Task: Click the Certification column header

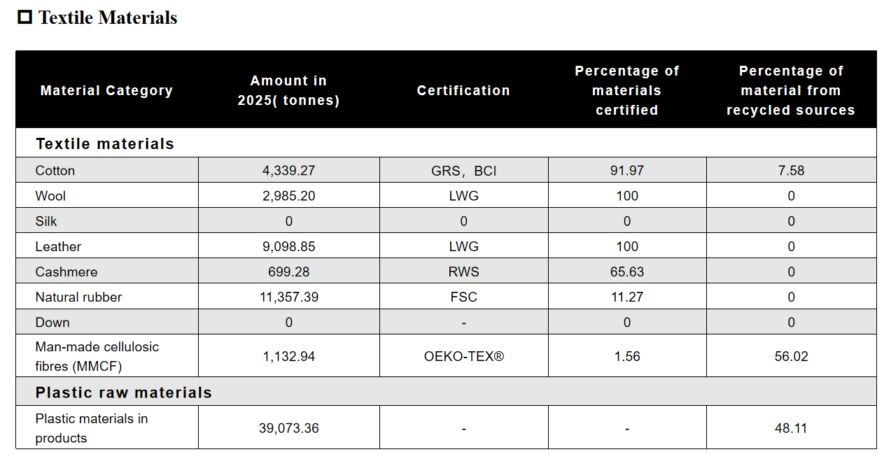Action: tap(463, 90)
